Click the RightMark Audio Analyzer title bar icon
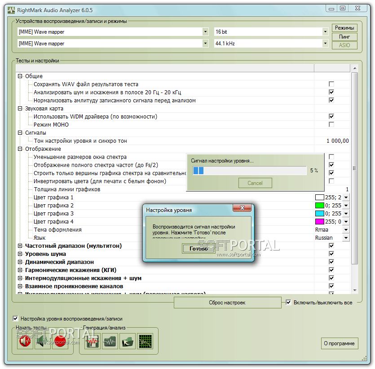 tap(11, 10)
